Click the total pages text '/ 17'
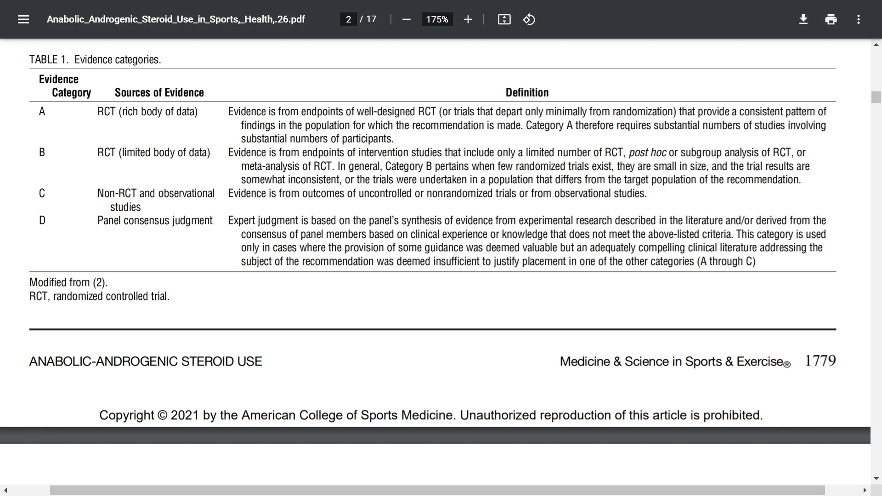The width and height of the screenshot is (882, 496). point(368,19)
